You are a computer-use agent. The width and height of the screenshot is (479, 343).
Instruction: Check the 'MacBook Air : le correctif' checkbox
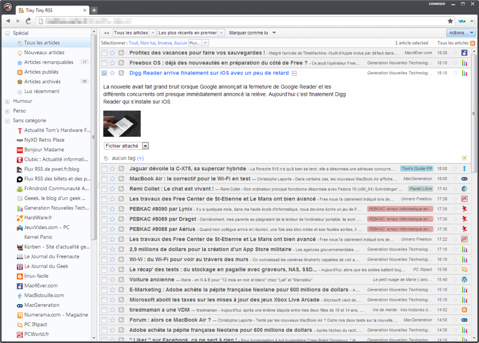click(x=104, y=179)
